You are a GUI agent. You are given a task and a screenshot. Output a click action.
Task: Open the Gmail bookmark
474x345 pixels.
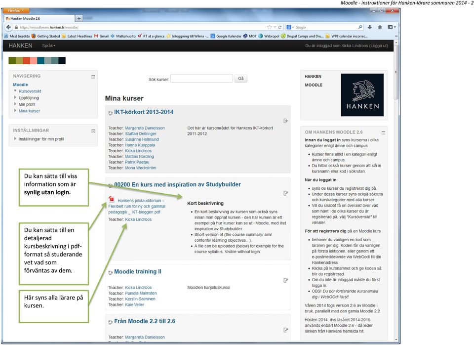(101, 36)
